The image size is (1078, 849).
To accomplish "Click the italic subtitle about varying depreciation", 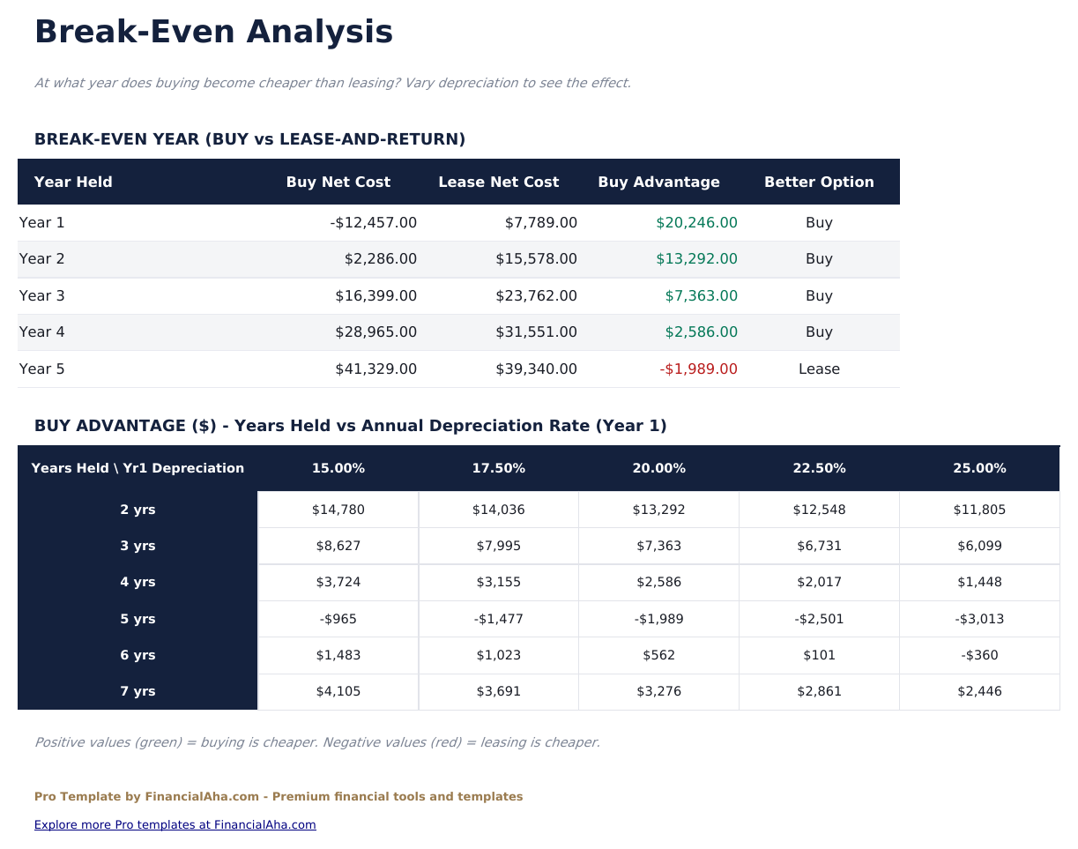I will point(332,82).
